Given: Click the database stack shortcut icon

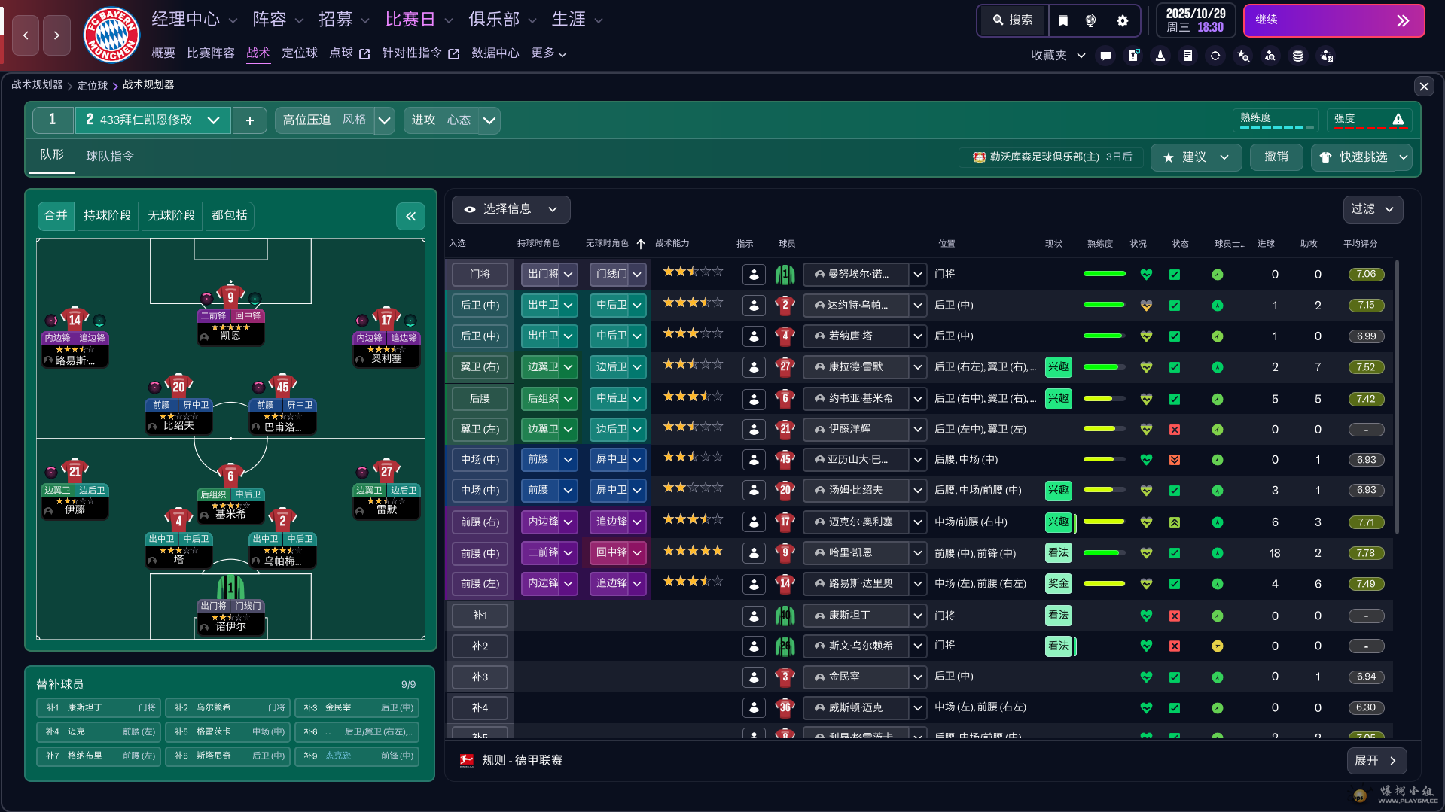Looking at the screenshot, I should tap(1298, 56).
